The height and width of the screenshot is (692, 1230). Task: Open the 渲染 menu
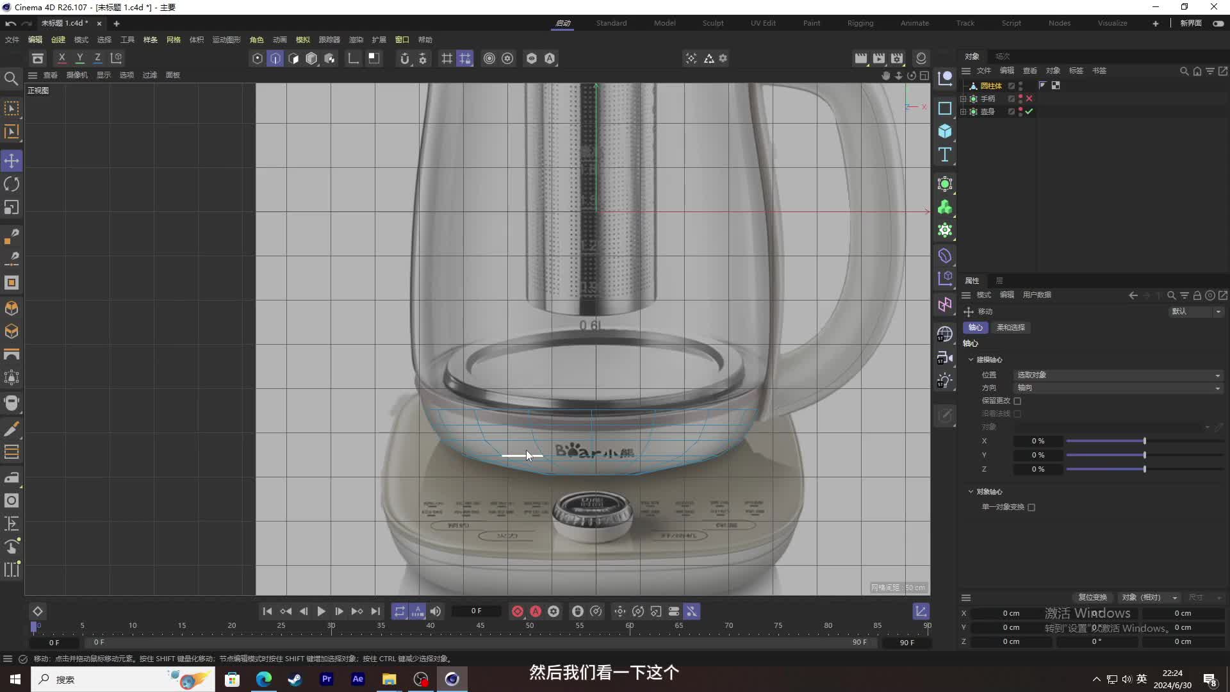pyautogui.click(x=356, y=40)
